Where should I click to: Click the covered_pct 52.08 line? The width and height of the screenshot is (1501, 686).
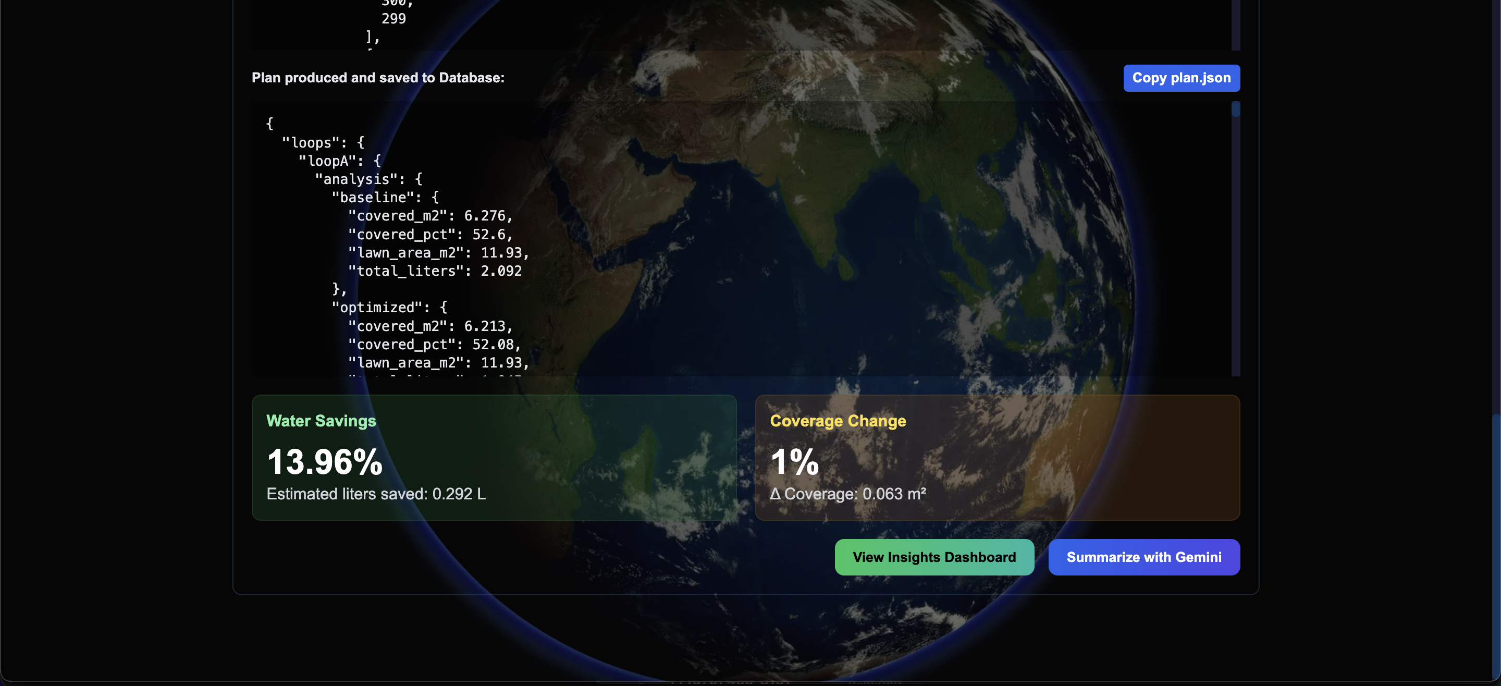pos(434,345)
